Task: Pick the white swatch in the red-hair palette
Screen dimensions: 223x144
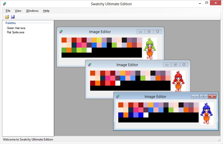Action: coord(118,83)
